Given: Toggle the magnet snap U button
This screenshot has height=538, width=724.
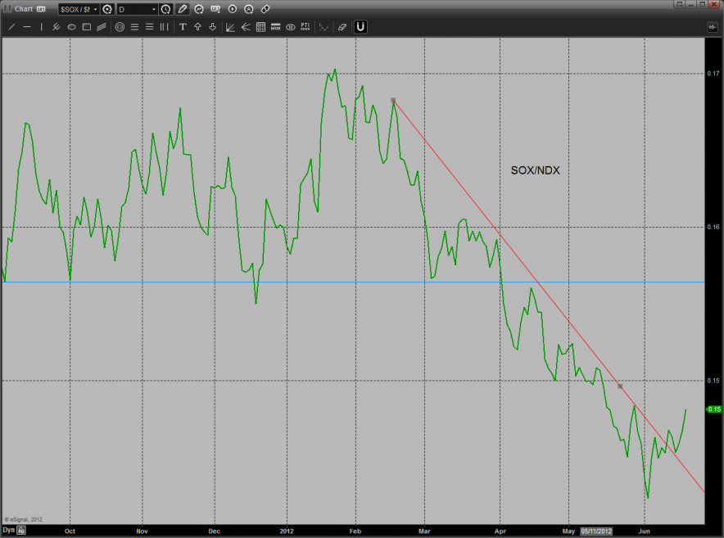Looking at the screenshot, I should pyautogui.click(x=360, y=27).
